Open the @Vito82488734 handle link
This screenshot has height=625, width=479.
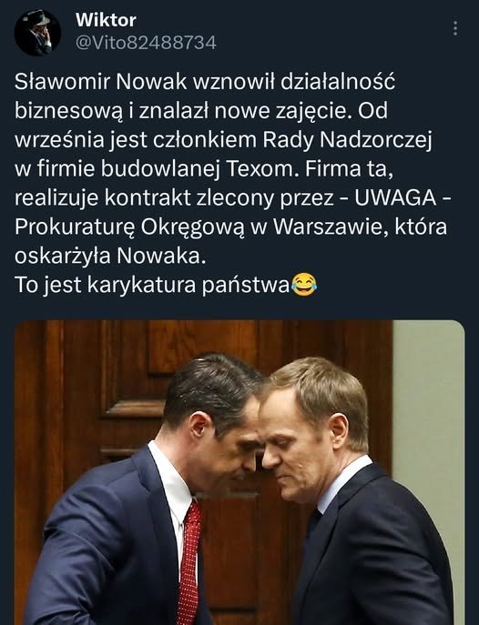coord(146,43)
